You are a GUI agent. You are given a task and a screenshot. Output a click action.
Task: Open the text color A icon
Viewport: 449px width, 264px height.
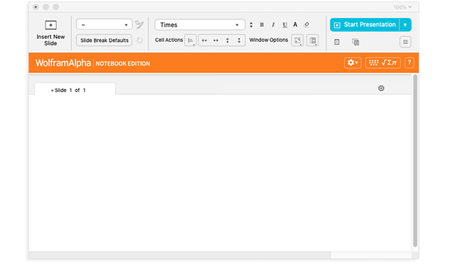pos(295,25)
